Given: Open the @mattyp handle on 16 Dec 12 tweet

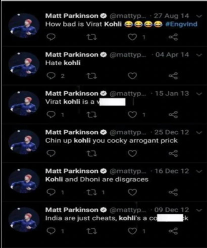Looking at the screenshot, I should coord(128,171).
